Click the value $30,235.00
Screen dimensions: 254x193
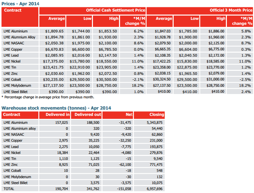click(53, 79)
